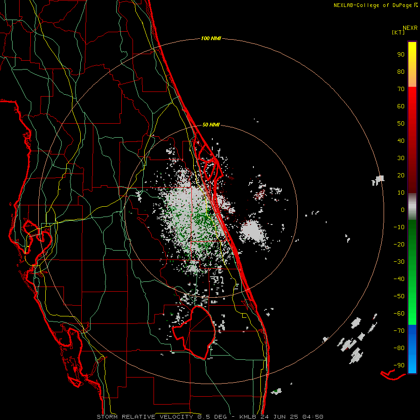Click the positive 40 scale label
The image size is (420, 420).
tap(401, 141)
